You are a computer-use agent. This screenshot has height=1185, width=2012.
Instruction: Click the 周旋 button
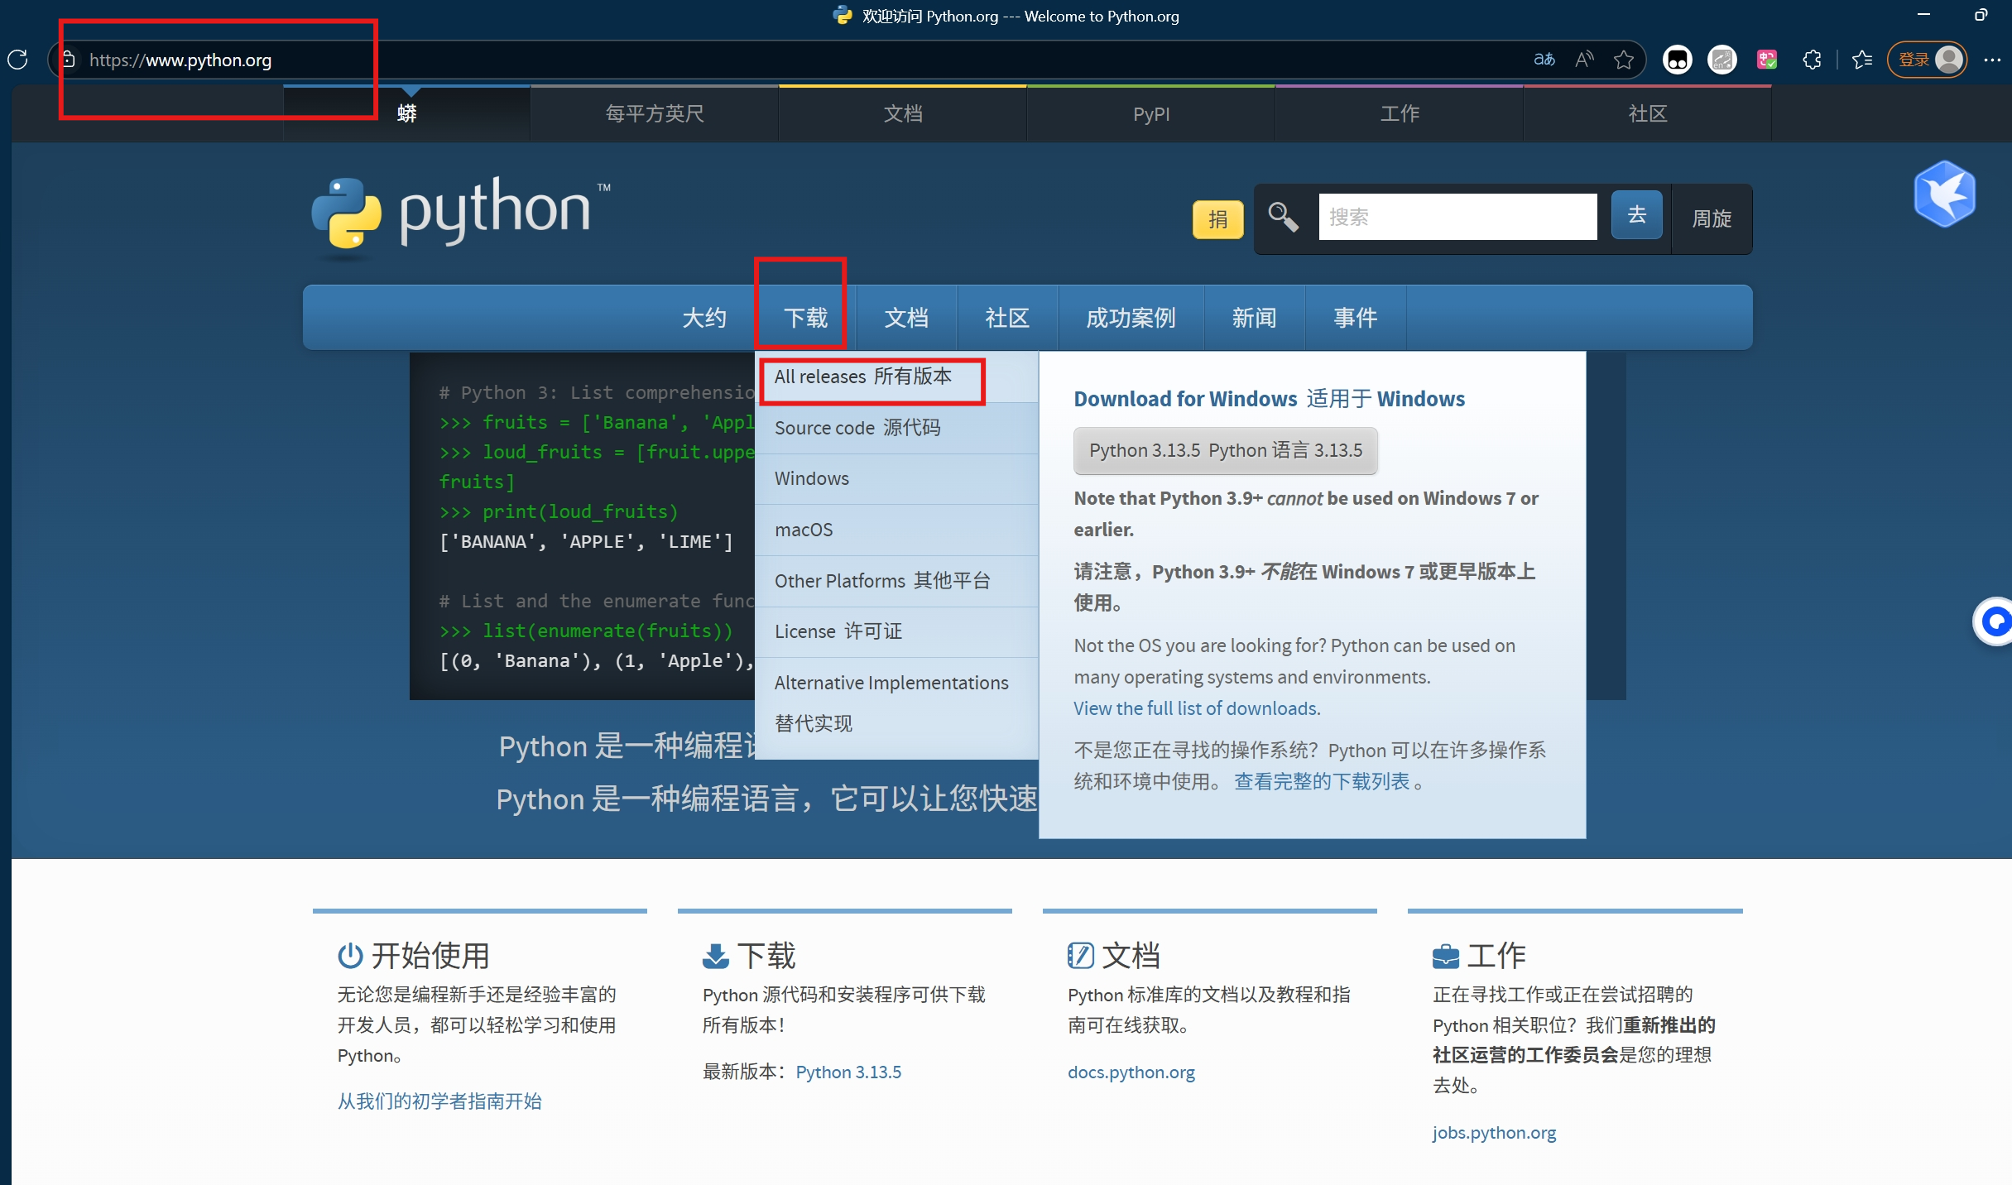1711,218
